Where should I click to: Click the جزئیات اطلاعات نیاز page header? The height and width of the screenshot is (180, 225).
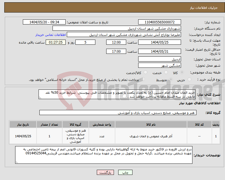tap(204, 8)
